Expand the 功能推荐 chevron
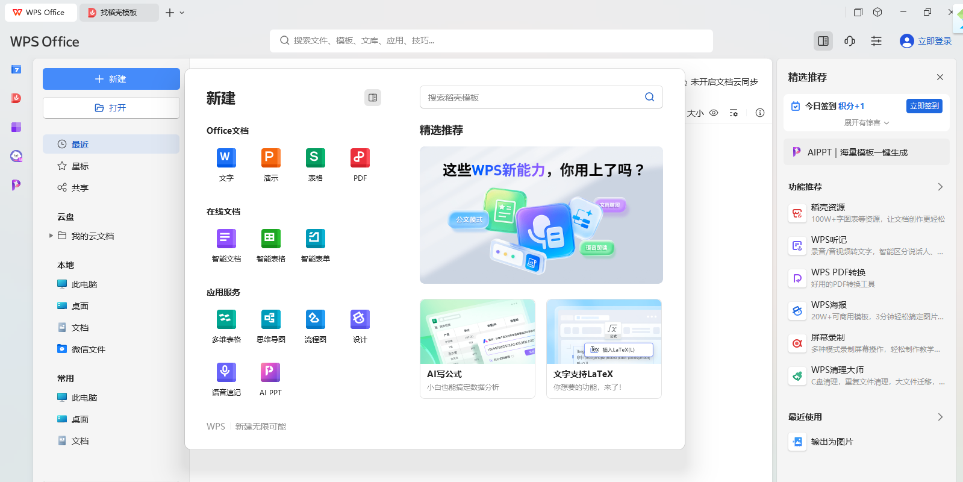 [x=940, y=187]
